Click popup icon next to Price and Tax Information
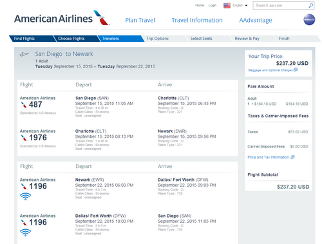This screenshot has height=244, width=322. click(292, 157)
